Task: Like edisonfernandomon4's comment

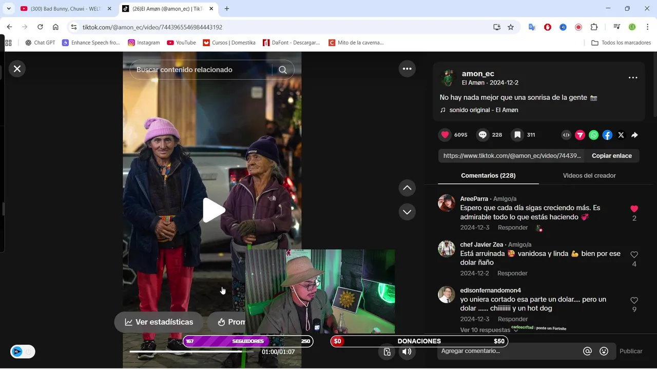Action: pyautogui.click(x=634, y=300)
